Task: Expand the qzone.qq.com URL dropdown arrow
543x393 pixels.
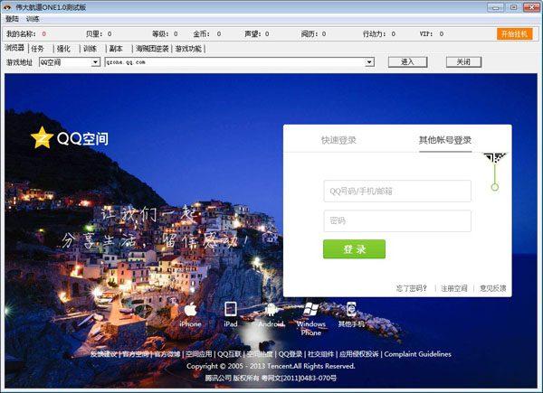Action: tap(369, 62)
